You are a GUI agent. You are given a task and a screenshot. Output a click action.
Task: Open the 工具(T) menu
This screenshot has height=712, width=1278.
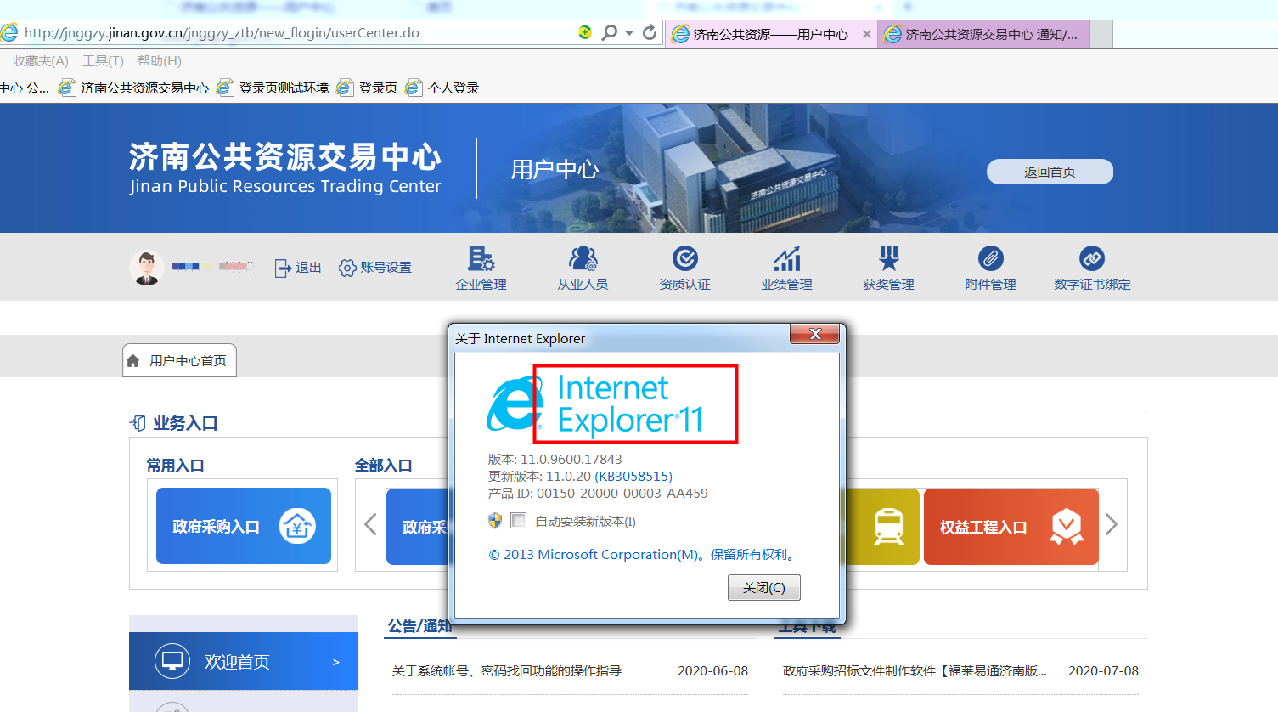click(103, 61)
